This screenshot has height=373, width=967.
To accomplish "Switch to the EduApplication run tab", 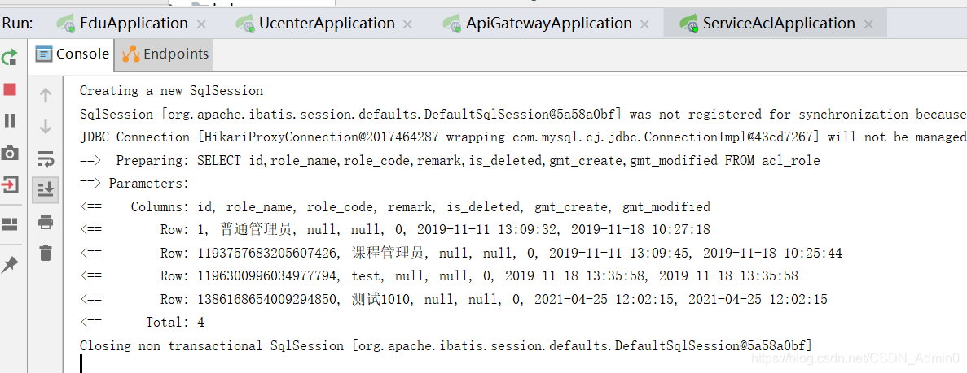I will [134, 24].
